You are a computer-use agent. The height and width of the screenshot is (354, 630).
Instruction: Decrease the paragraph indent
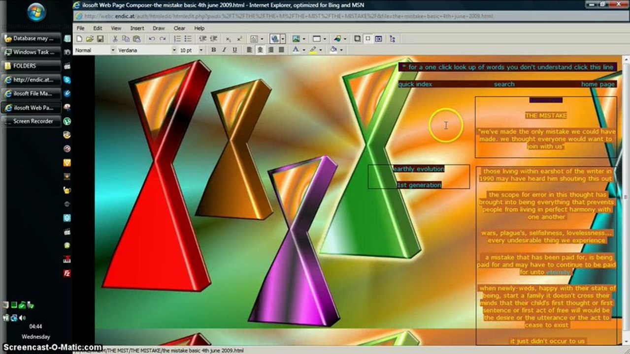(x=203, y=39)
